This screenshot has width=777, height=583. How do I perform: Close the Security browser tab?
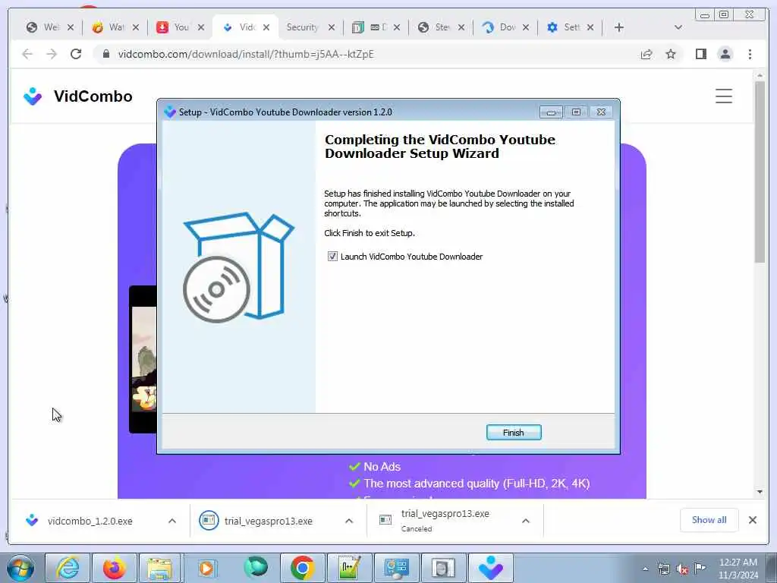tap(332, 27)
